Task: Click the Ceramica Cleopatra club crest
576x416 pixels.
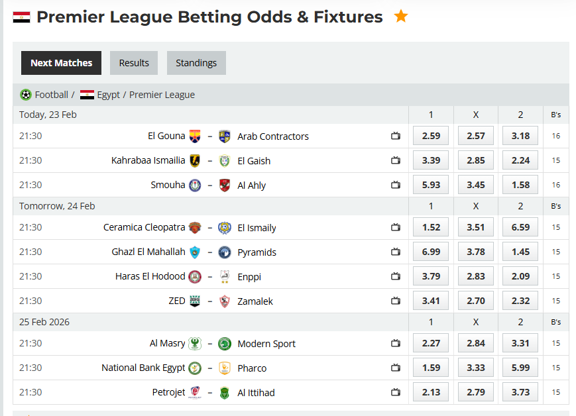Action: pyautogui.click(x=194, y=227)
